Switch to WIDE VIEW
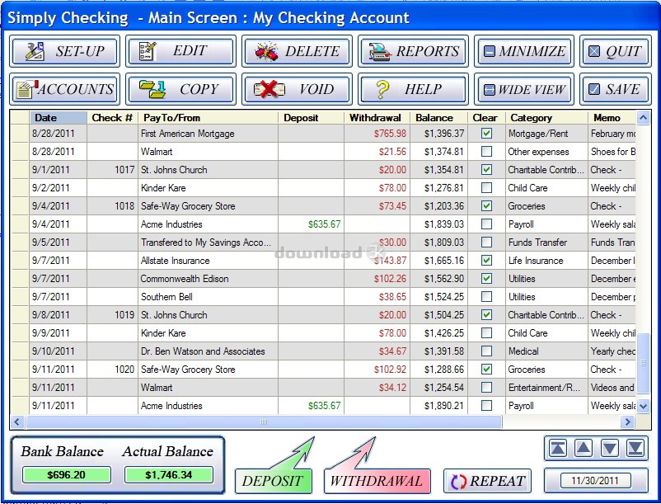Viewport: 661px width, 504px height. [x=524, y=89]
